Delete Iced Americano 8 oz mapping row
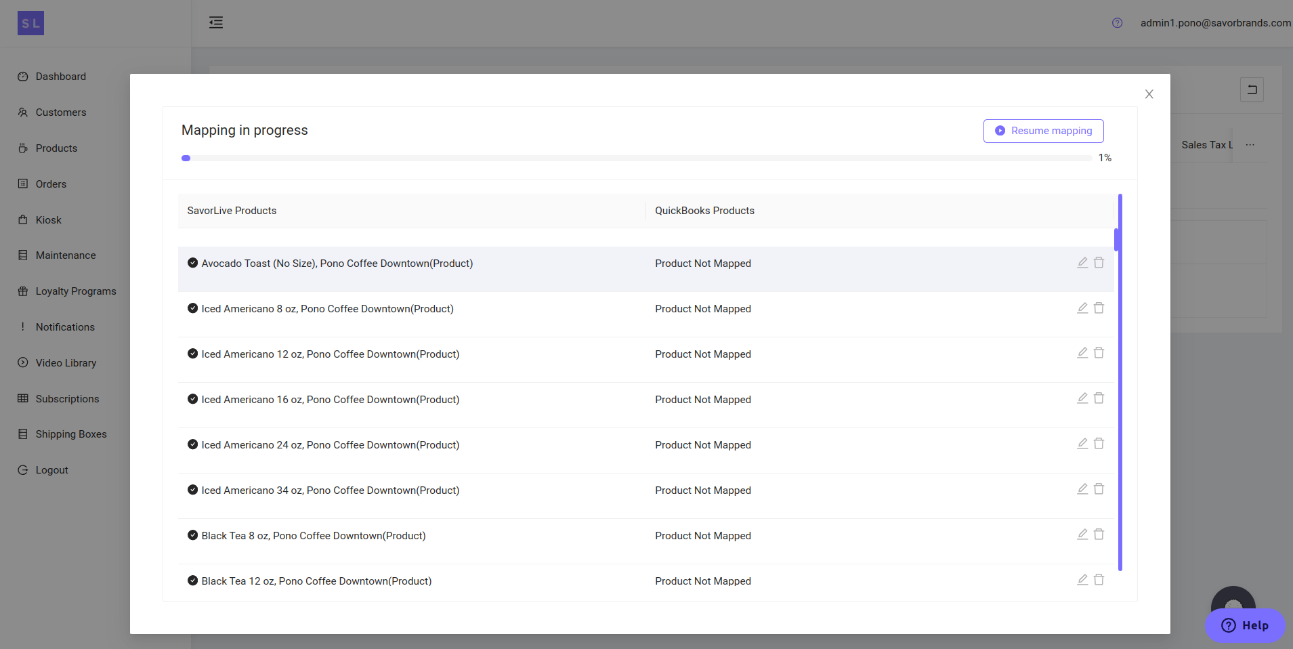Screen dimensions: 1293x649 (x=1099, y=308)
